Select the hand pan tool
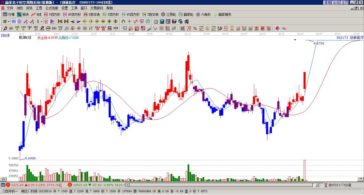364x195 pixels. (x=123, y=21)
